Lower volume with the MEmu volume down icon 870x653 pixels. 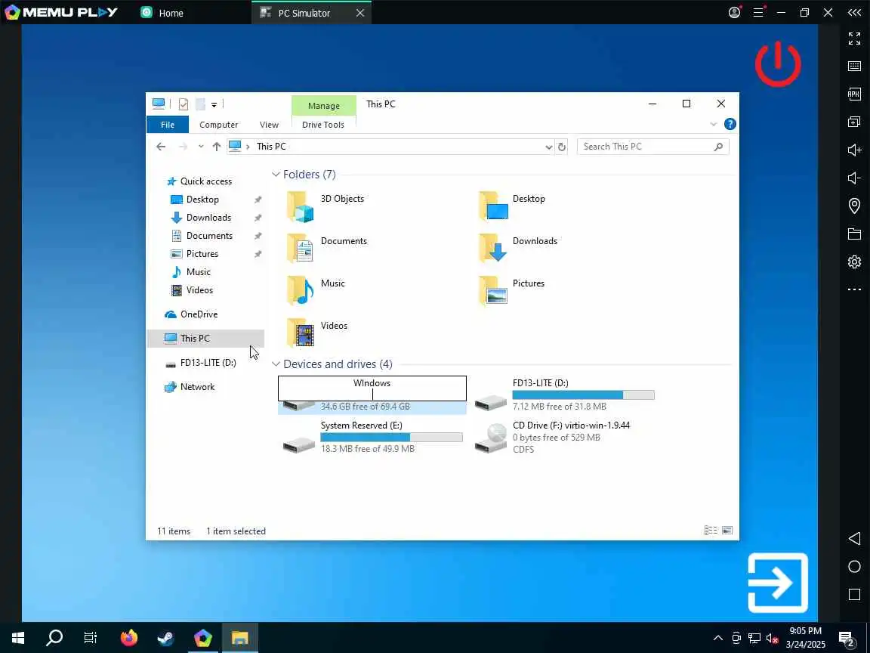pyautogui.click(x=854, y=178)
